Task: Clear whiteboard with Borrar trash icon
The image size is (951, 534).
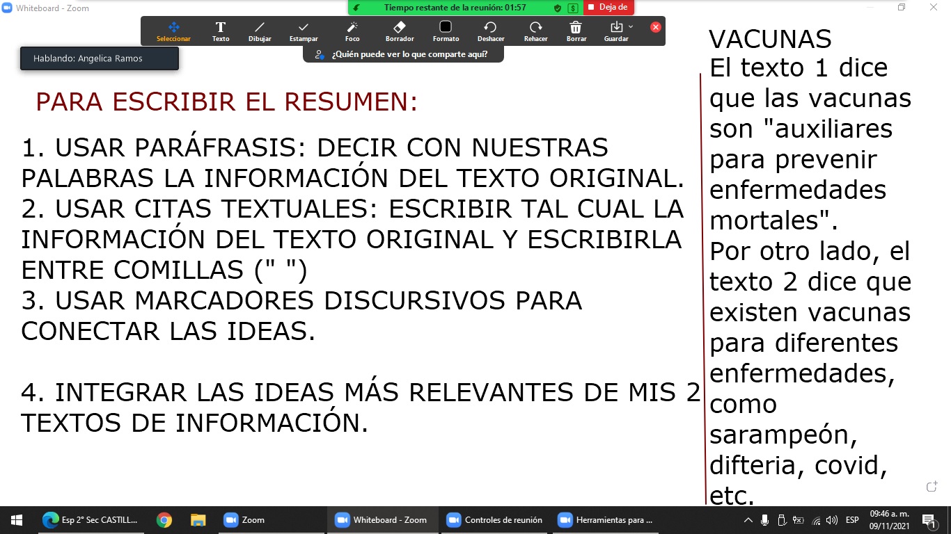Action: pyautogui.click(x=576, y=31)
